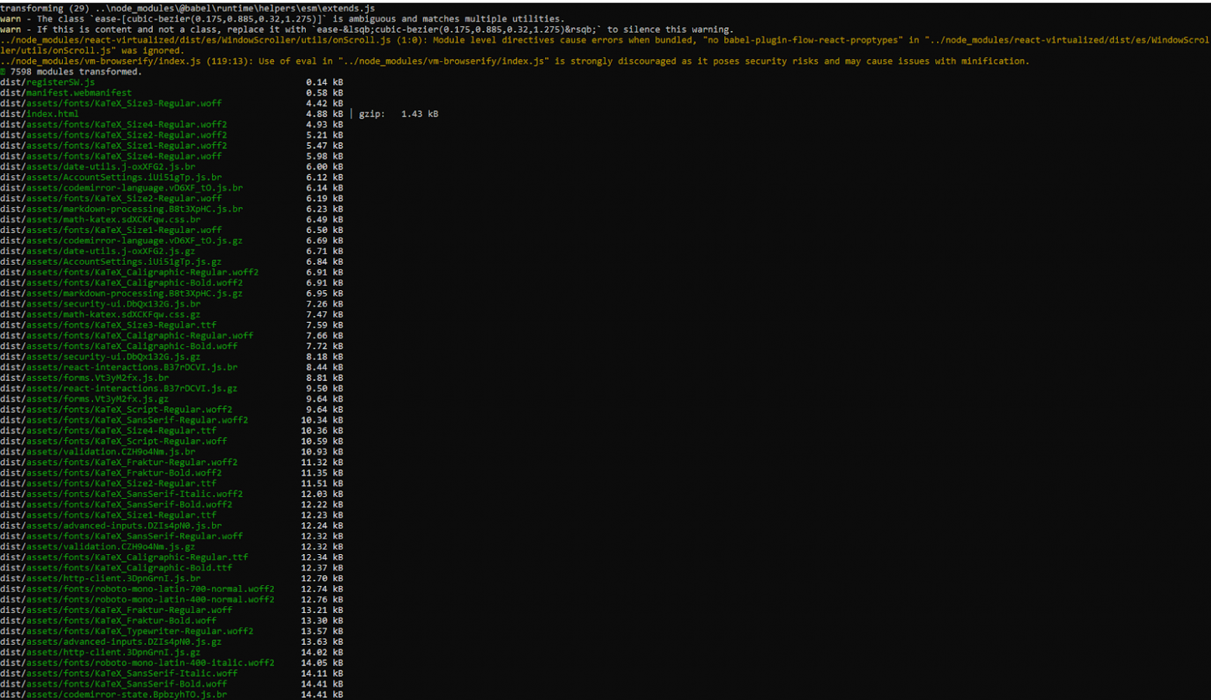Click the KaTeX_SansSerif-Bold.woff2 entry
This screenshot has width=1211, height=700.
pos(116,504)
